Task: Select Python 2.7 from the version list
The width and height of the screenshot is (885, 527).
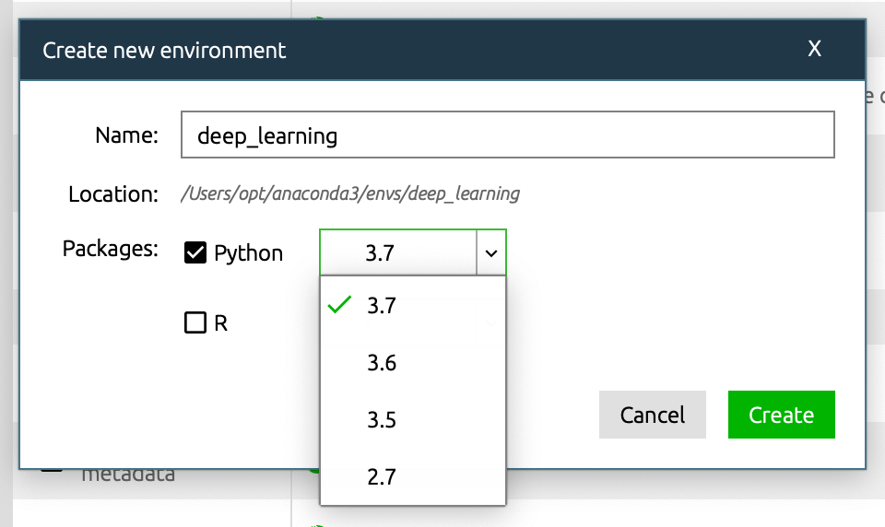Action: coord(382,477)
